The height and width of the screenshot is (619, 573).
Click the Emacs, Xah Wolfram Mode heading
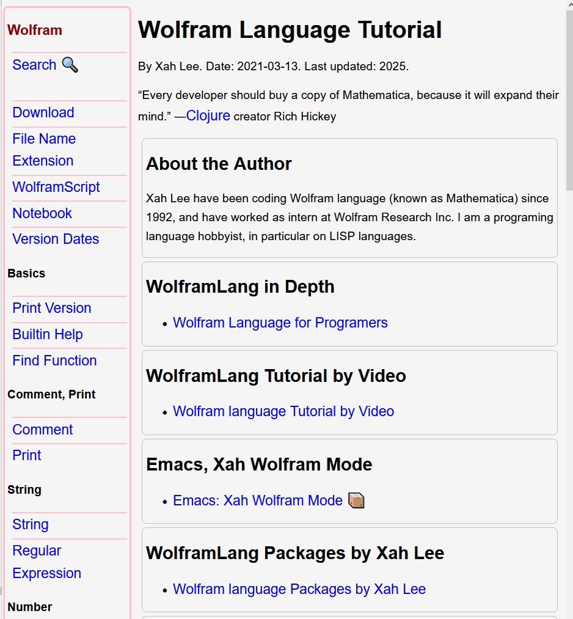tap(259, 464)
